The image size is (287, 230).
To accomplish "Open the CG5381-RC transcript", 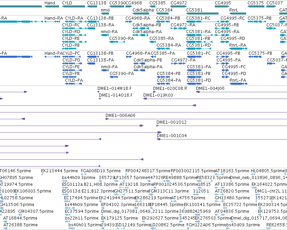I will coord(202,22).
